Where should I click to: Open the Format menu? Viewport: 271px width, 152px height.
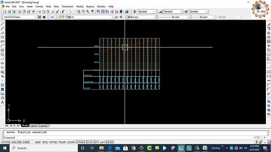(x=39, y=6)
